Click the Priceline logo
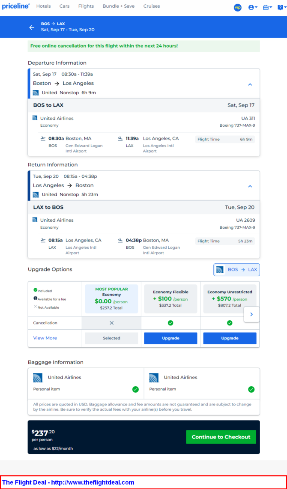Image resolution: width=287 pixels, height=489 pixels. coord(16,6)
